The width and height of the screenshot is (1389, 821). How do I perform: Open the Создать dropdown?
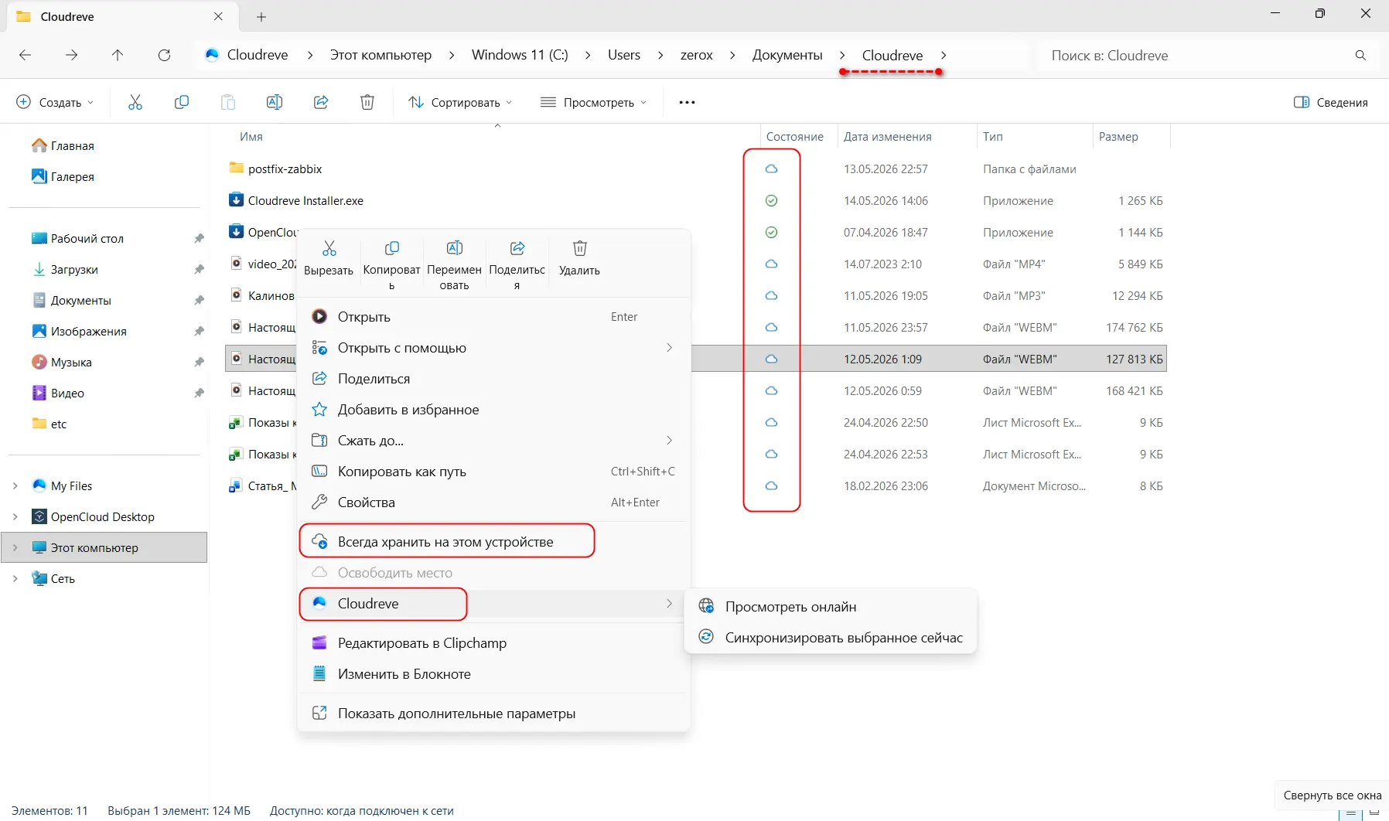[x=55, y=102]
